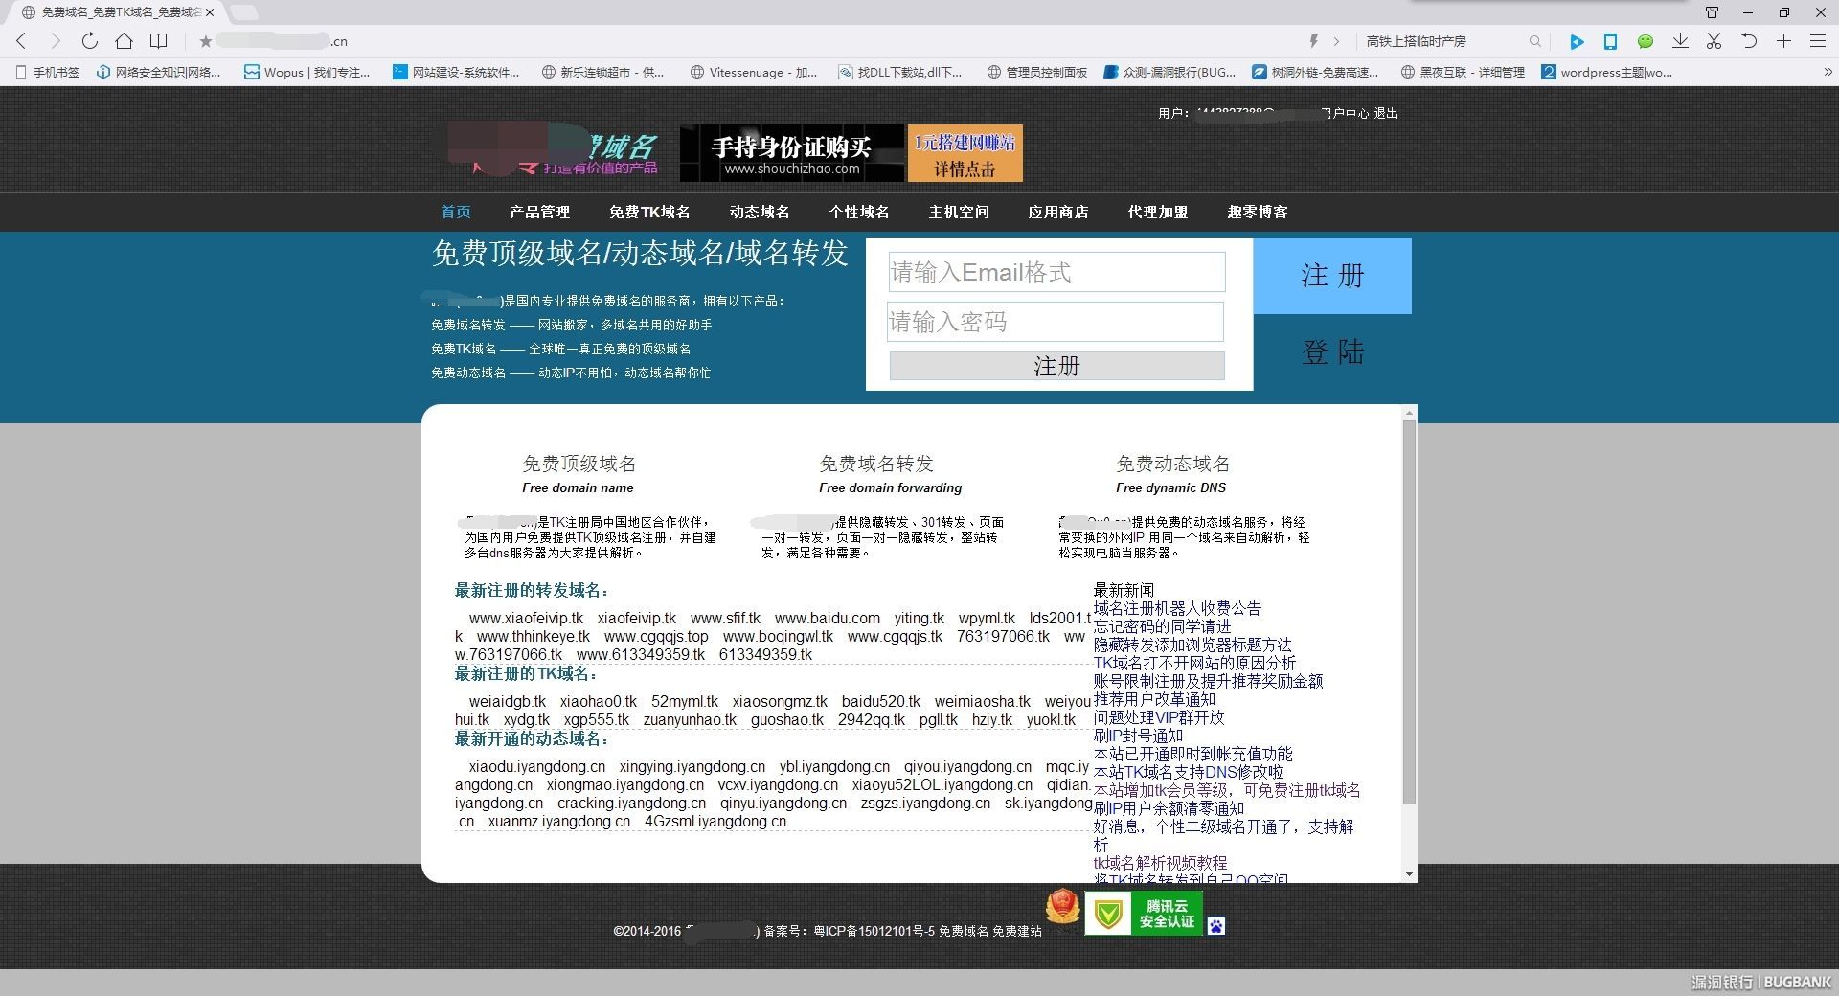
Task: Capture screenshot with the scissors toolbar icon
Action: click(x=1714, y=41)
